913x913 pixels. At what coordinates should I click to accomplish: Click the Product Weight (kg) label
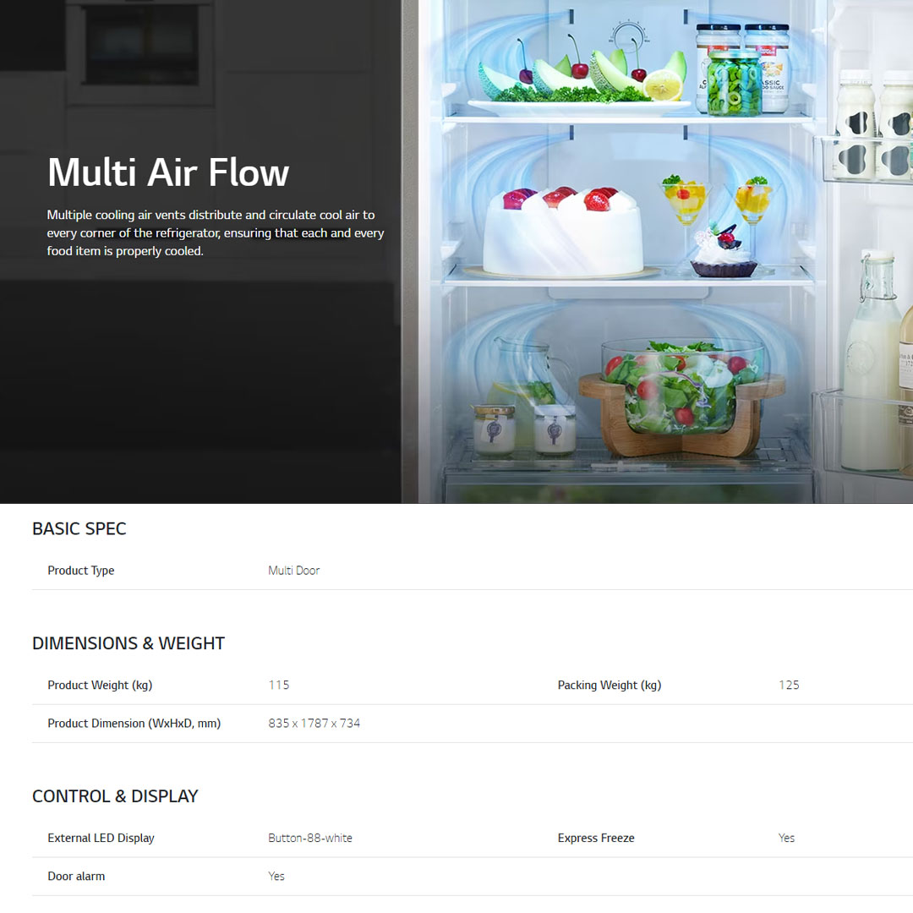[x=100, y=686]
